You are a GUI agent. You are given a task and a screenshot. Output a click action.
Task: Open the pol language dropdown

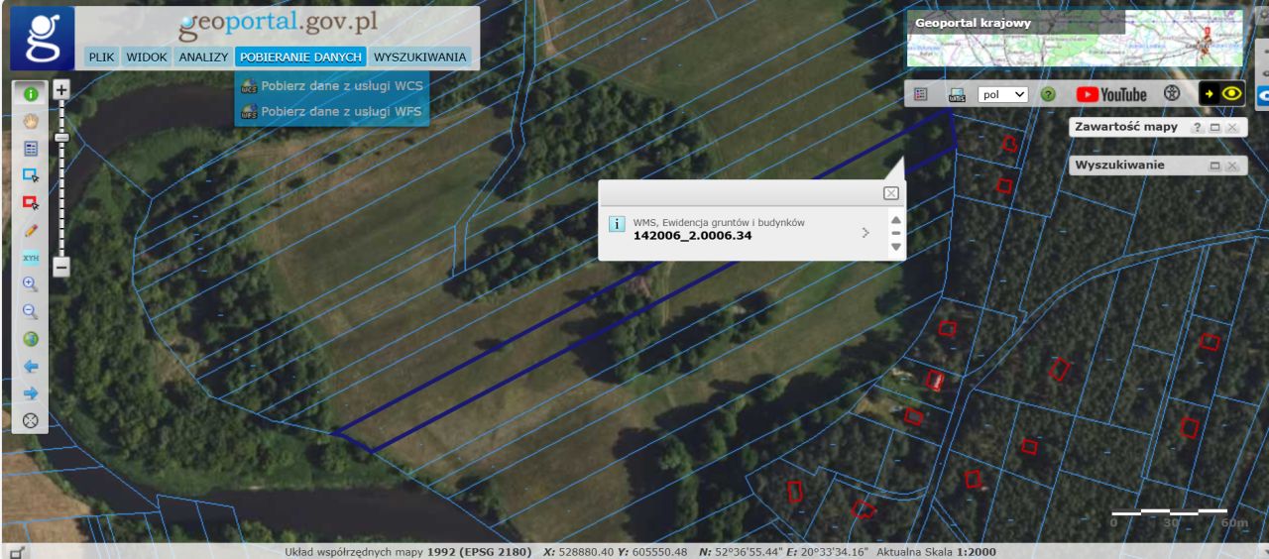(1002, 94)
